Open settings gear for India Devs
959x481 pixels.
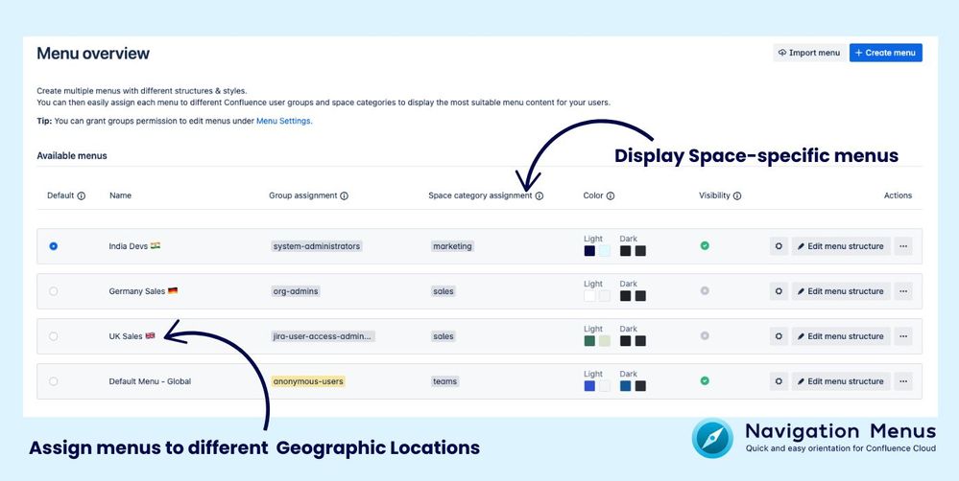(779, 246)
